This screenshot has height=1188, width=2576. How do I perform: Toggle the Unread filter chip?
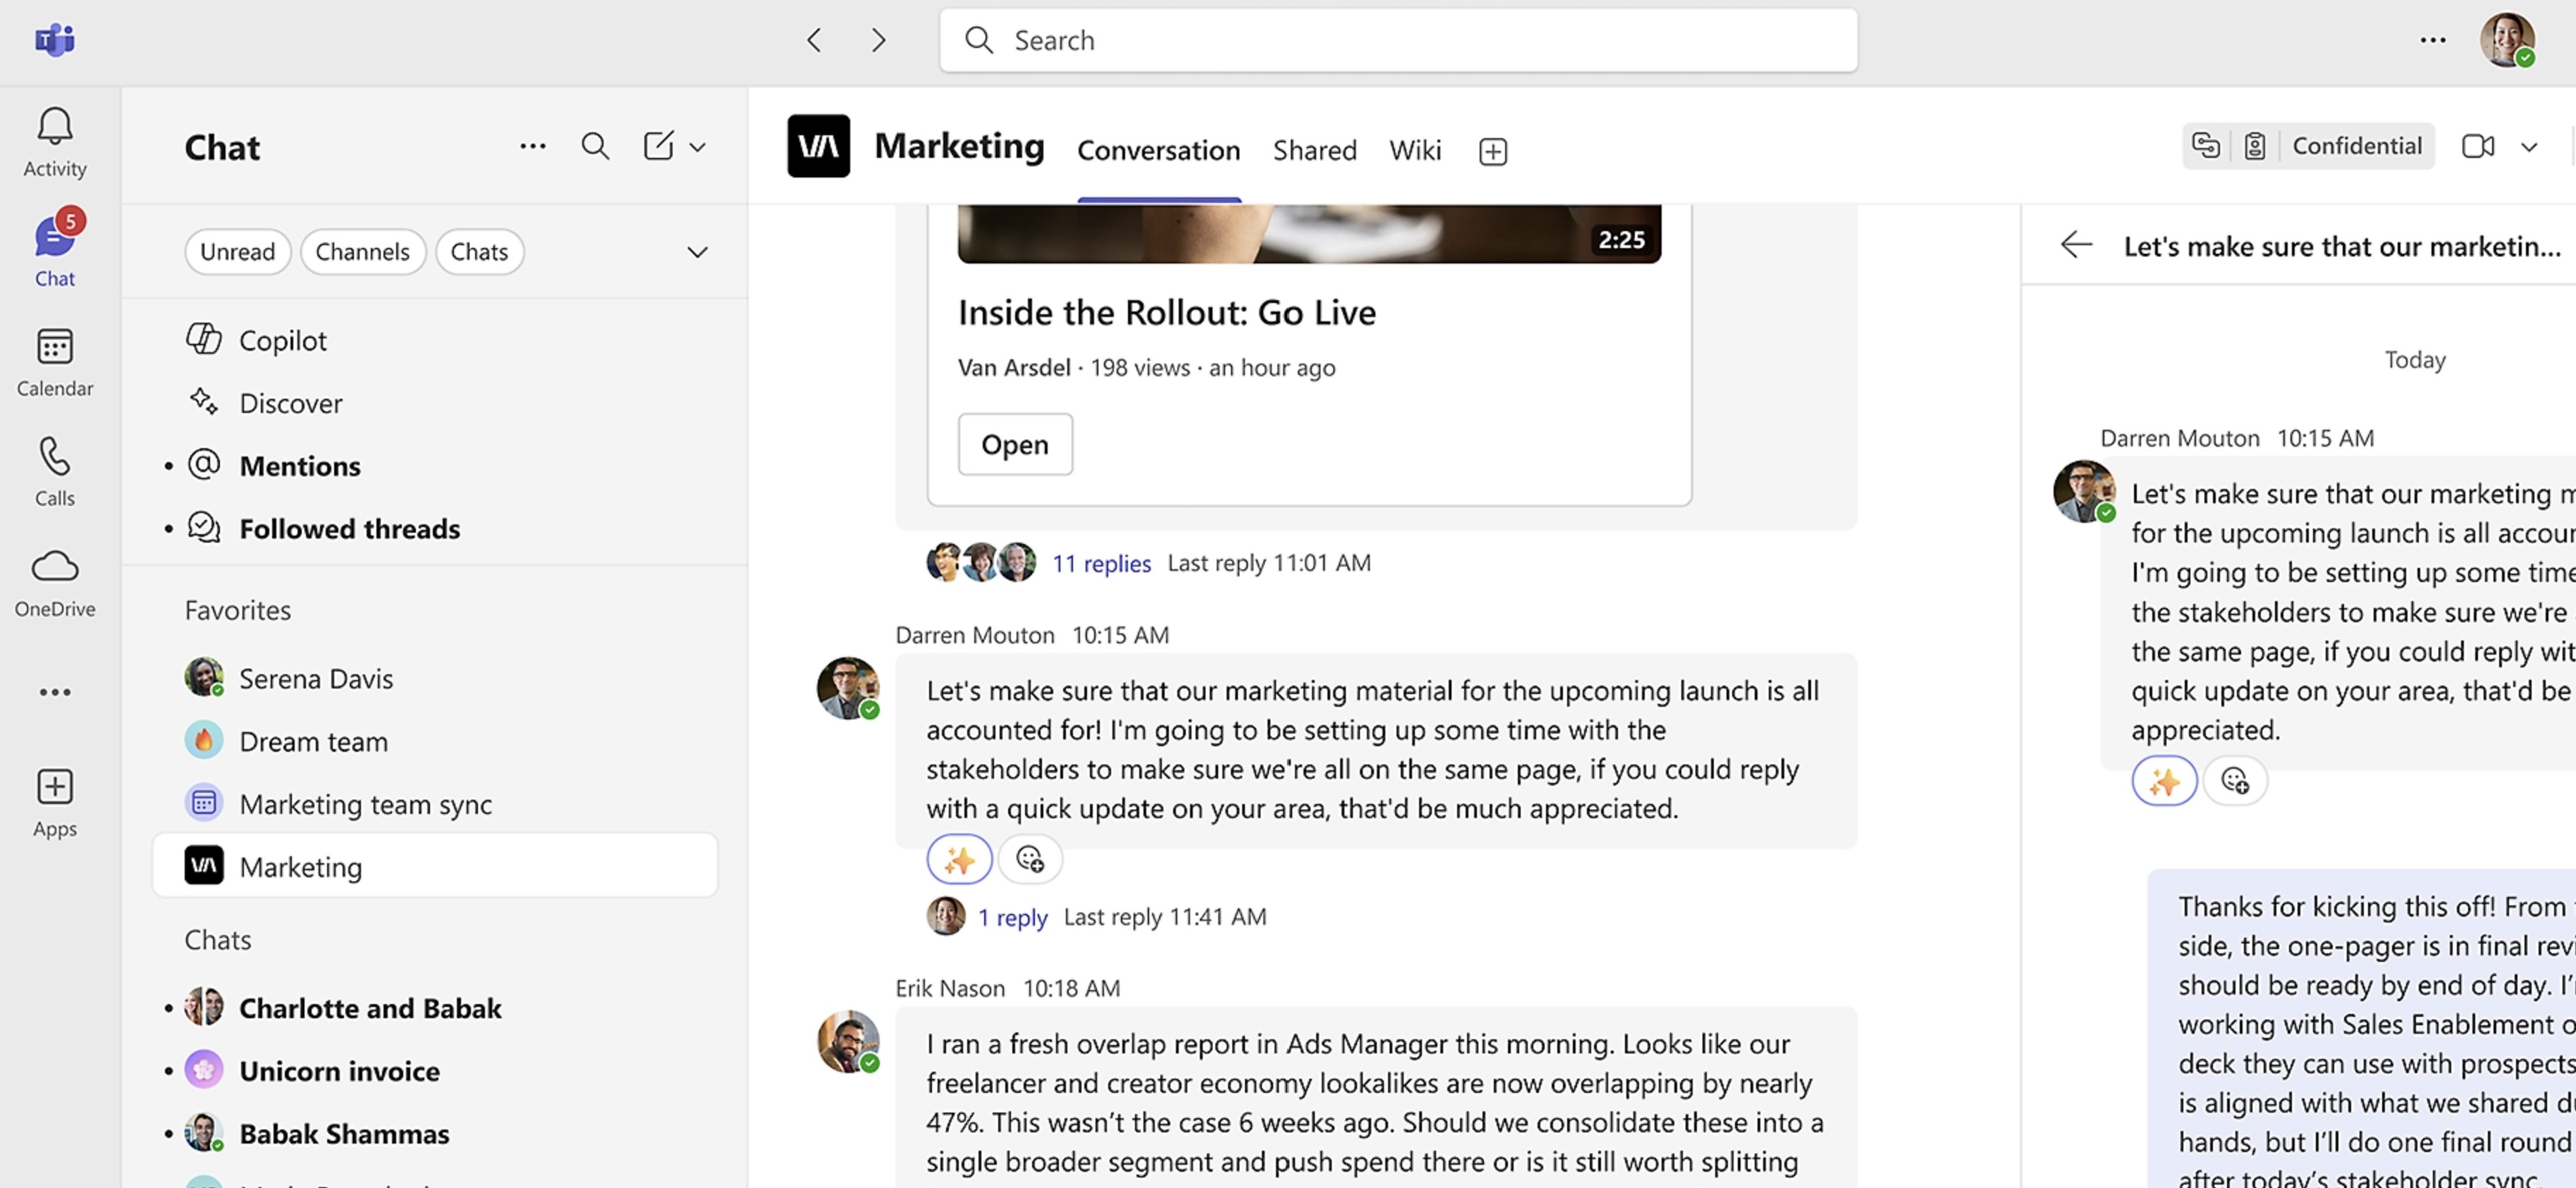point(237,252)
